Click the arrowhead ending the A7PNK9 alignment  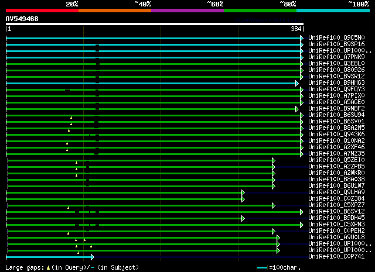pos(302,57)
